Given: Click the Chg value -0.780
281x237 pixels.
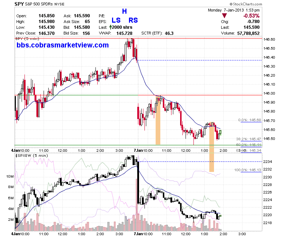Looking at the screenshot, I should click(x=253, y=22).
